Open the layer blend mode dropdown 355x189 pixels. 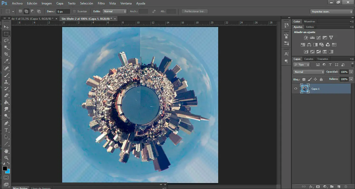point(309,72)
